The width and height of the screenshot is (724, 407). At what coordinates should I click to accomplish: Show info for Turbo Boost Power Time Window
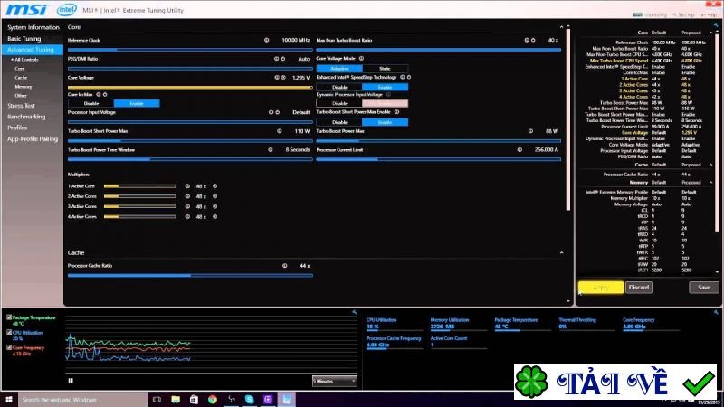[271, 149]
